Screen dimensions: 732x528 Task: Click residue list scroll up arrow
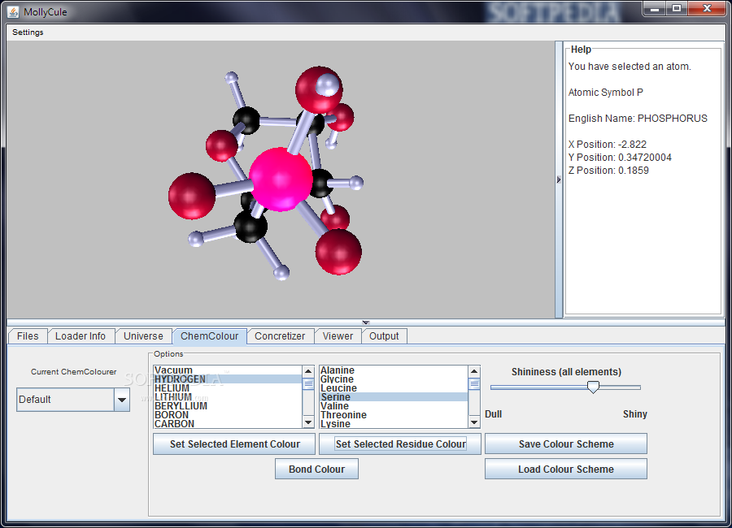pos(474,371)
